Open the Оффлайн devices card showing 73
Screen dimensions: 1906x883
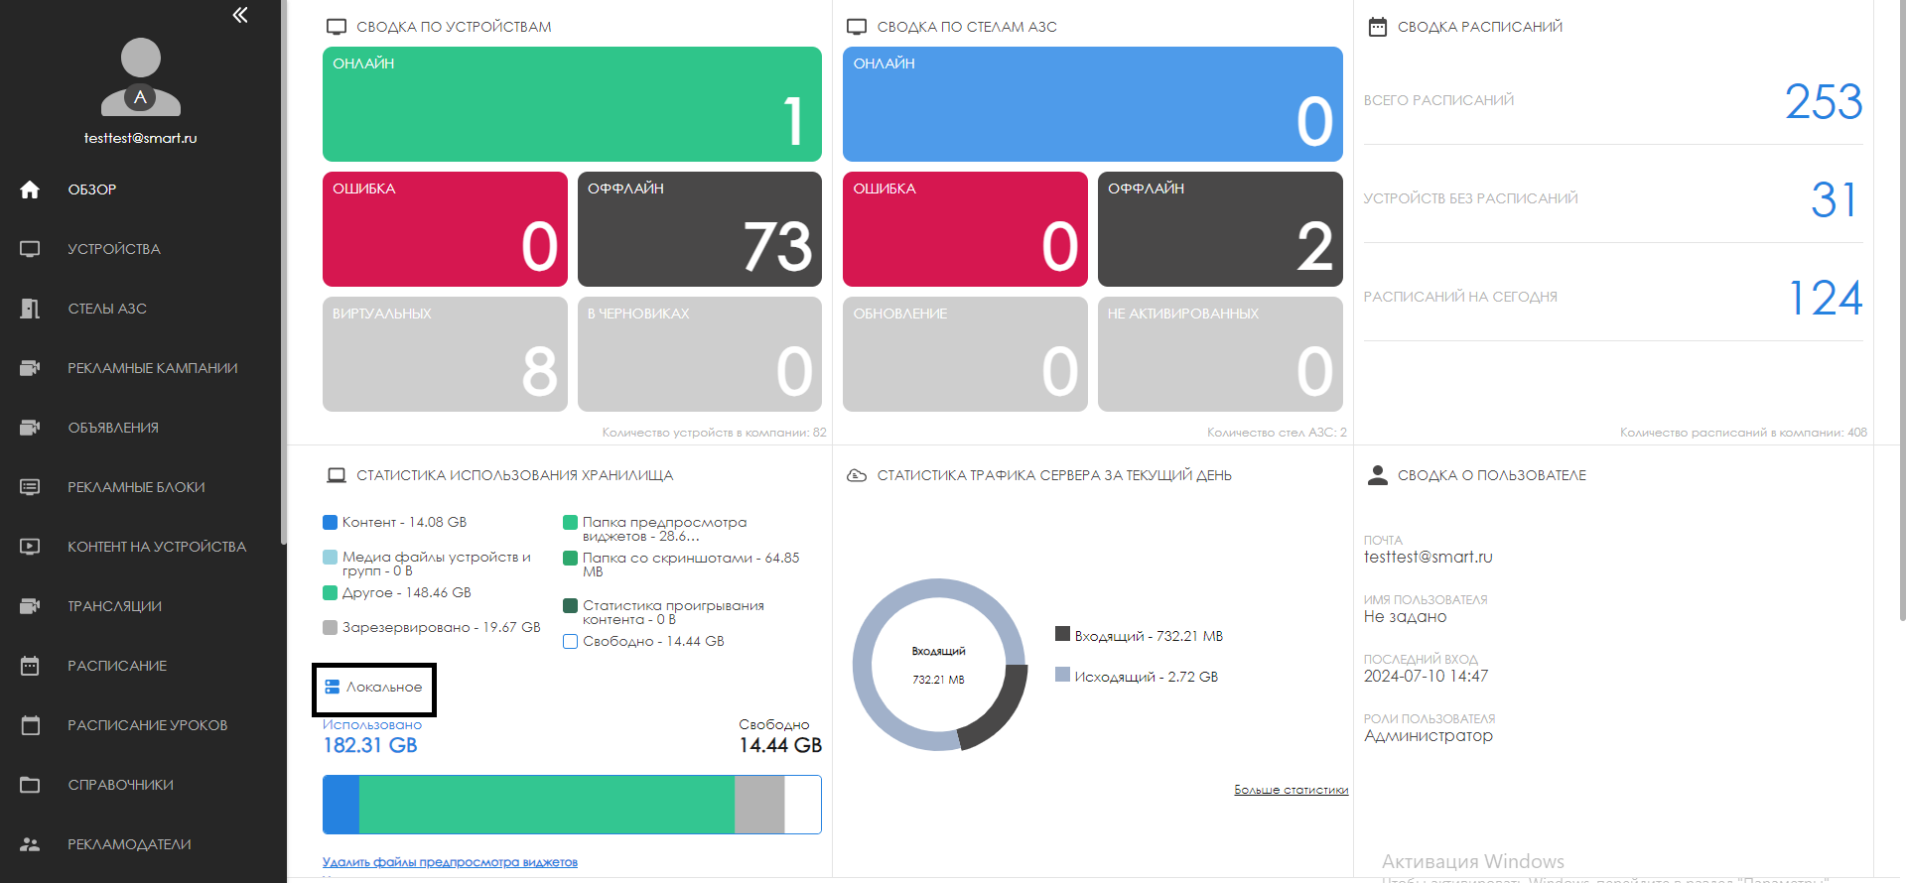(x=700, y=229)
